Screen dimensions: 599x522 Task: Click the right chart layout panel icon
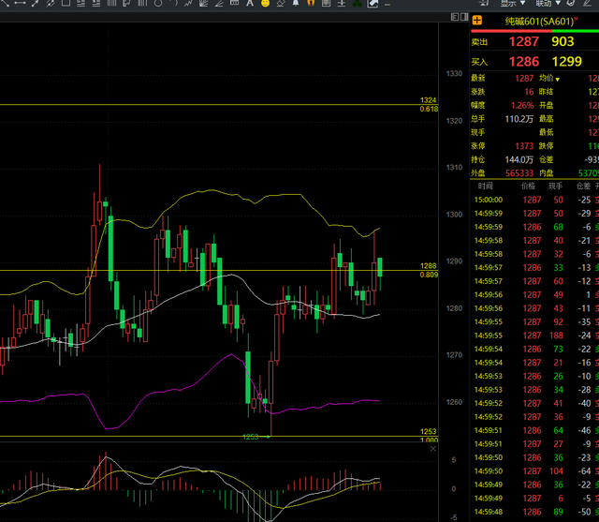tap(464, 17)
